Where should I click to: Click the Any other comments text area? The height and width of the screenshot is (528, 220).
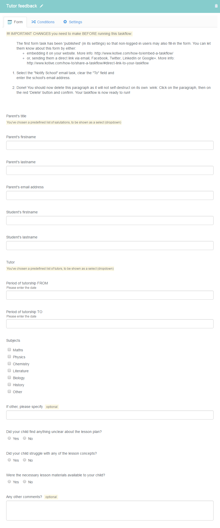pyautogui.click(x=110, y=511)
